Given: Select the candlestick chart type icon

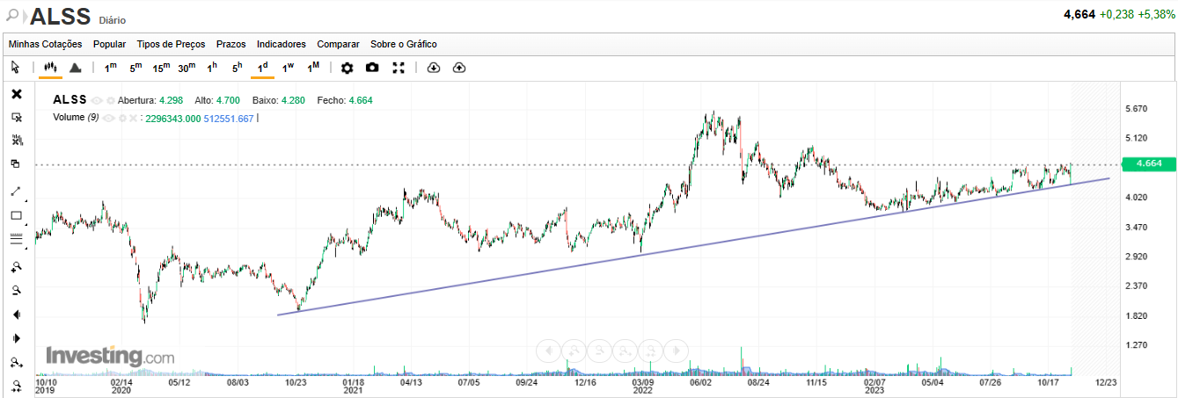Looking at the screenshot, I should (50, 68).
